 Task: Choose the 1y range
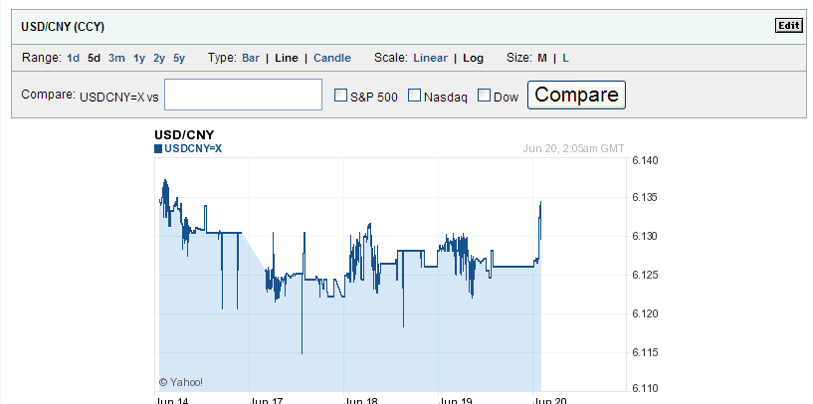tap(139, 58)
